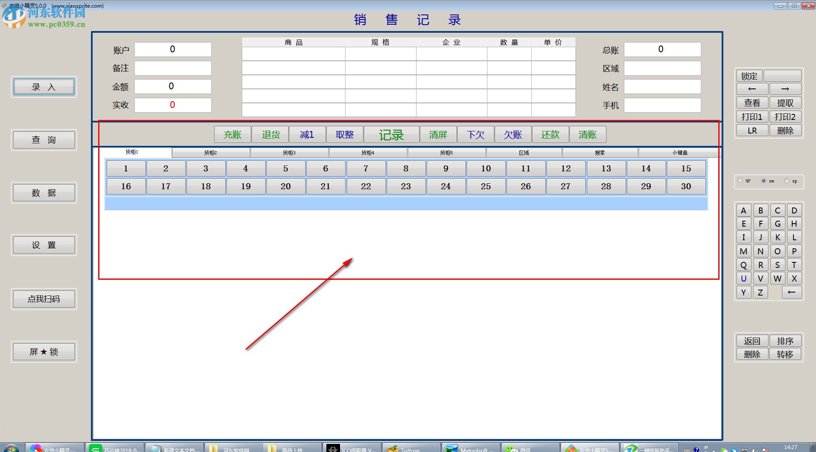Screen dimensions: 816x452
Task: Click the 返回 back button
Action: coord(752,341)
